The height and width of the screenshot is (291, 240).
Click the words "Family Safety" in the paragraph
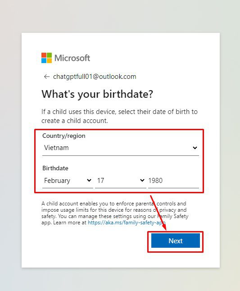(172, 216)
